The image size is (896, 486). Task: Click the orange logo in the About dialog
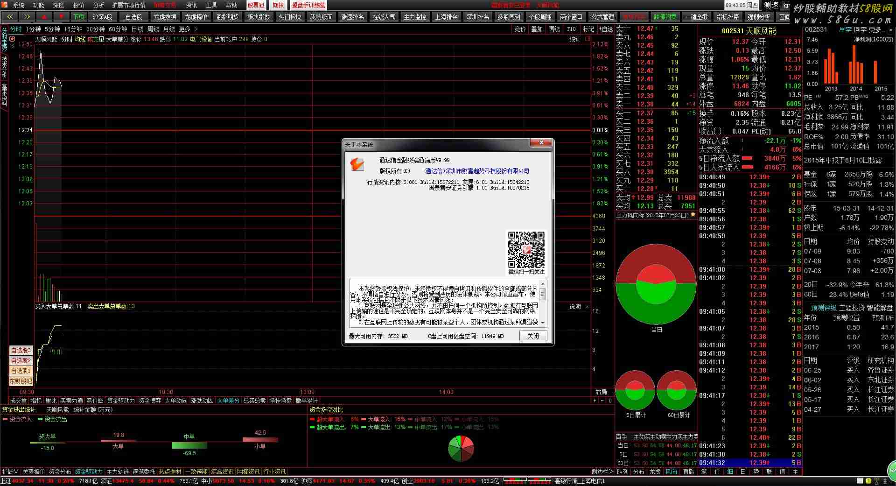tap(357, 164)
